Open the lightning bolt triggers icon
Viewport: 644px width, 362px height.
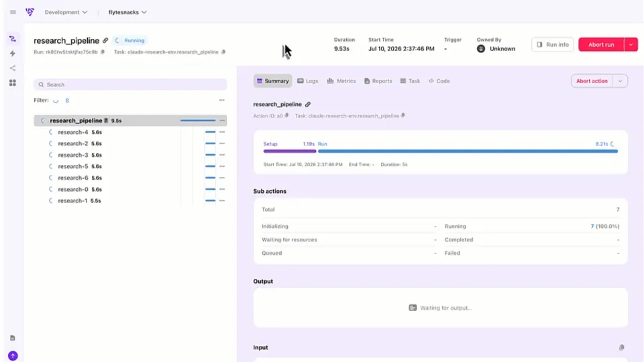(13, 54)
